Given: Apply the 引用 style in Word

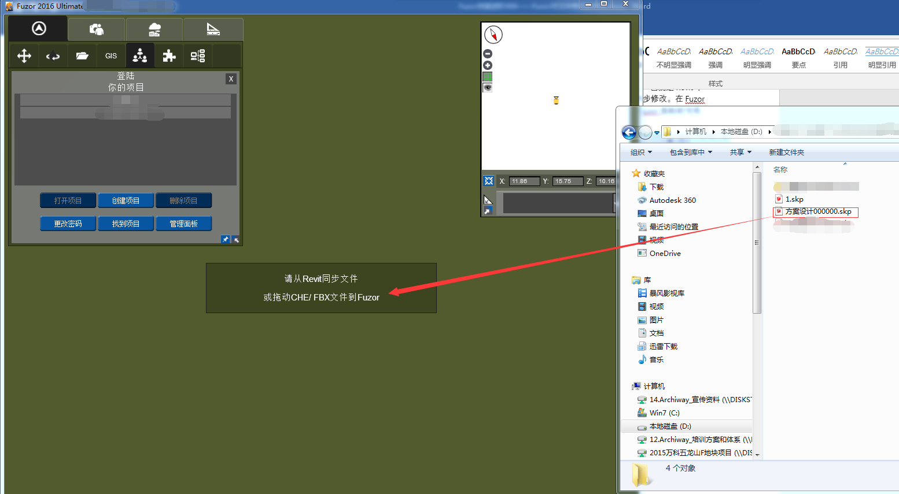Looking at the screenshot, I should 840,58.
